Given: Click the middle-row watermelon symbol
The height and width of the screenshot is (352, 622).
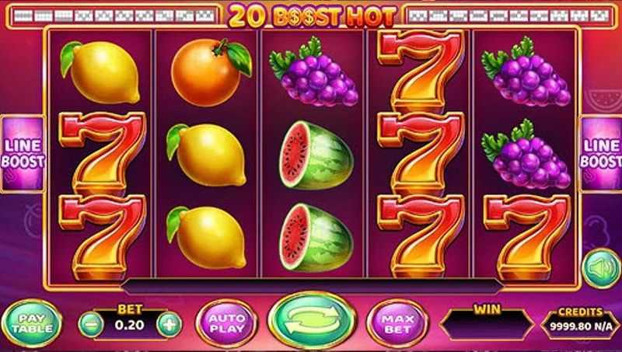Looking at the screenshot, I should (316, 155).
